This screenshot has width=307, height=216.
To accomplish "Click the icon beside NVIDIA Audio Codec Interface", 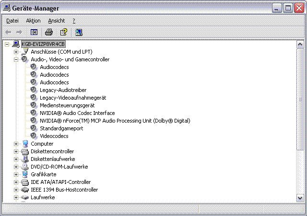I will pos(34,113).
